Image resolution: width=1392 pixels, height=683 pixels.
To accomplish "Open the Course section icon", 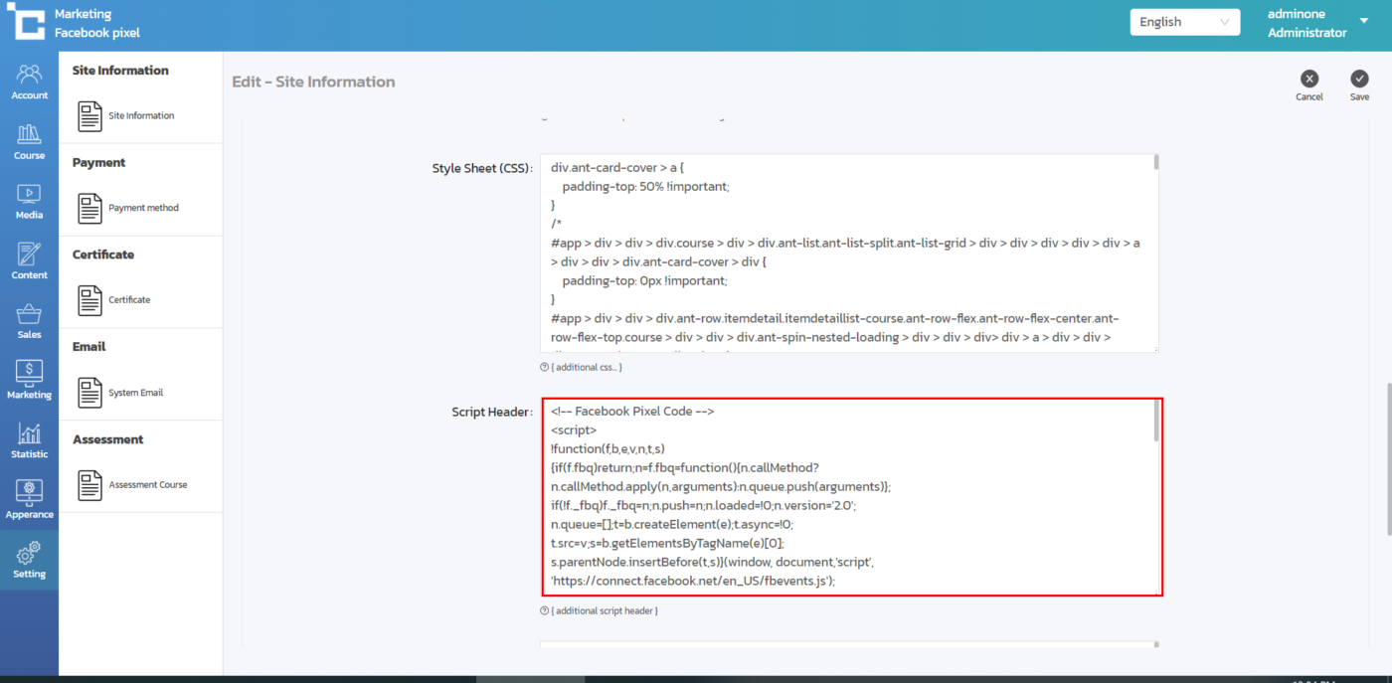I will click(29, 141).
